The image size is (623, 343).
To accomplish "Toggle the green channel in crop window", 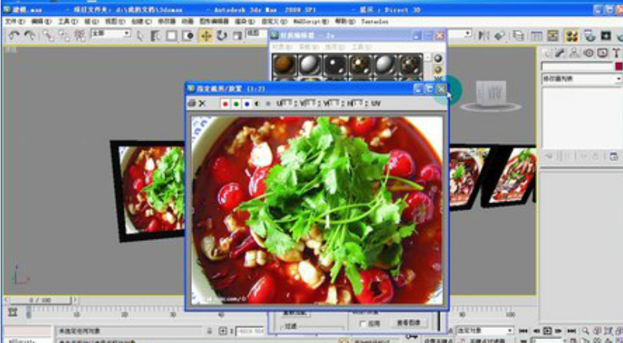I will point(236,103).
